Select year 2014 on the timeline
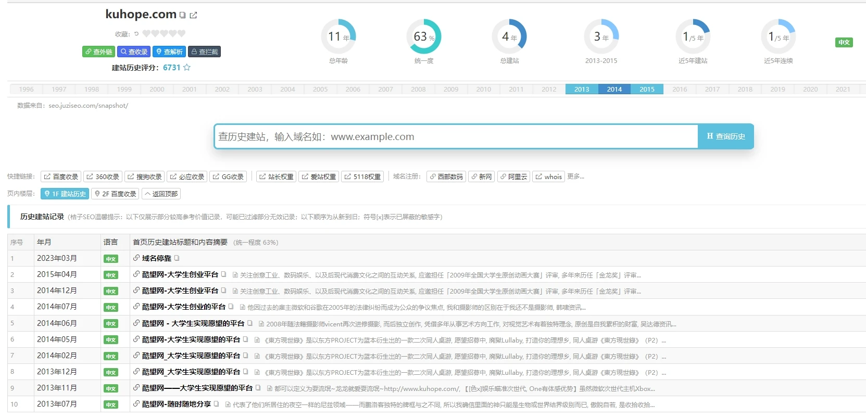 coord(614,89)
